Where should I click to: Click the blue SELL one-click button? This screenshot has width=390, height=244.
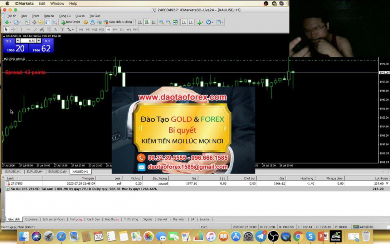tap(8, 41)
